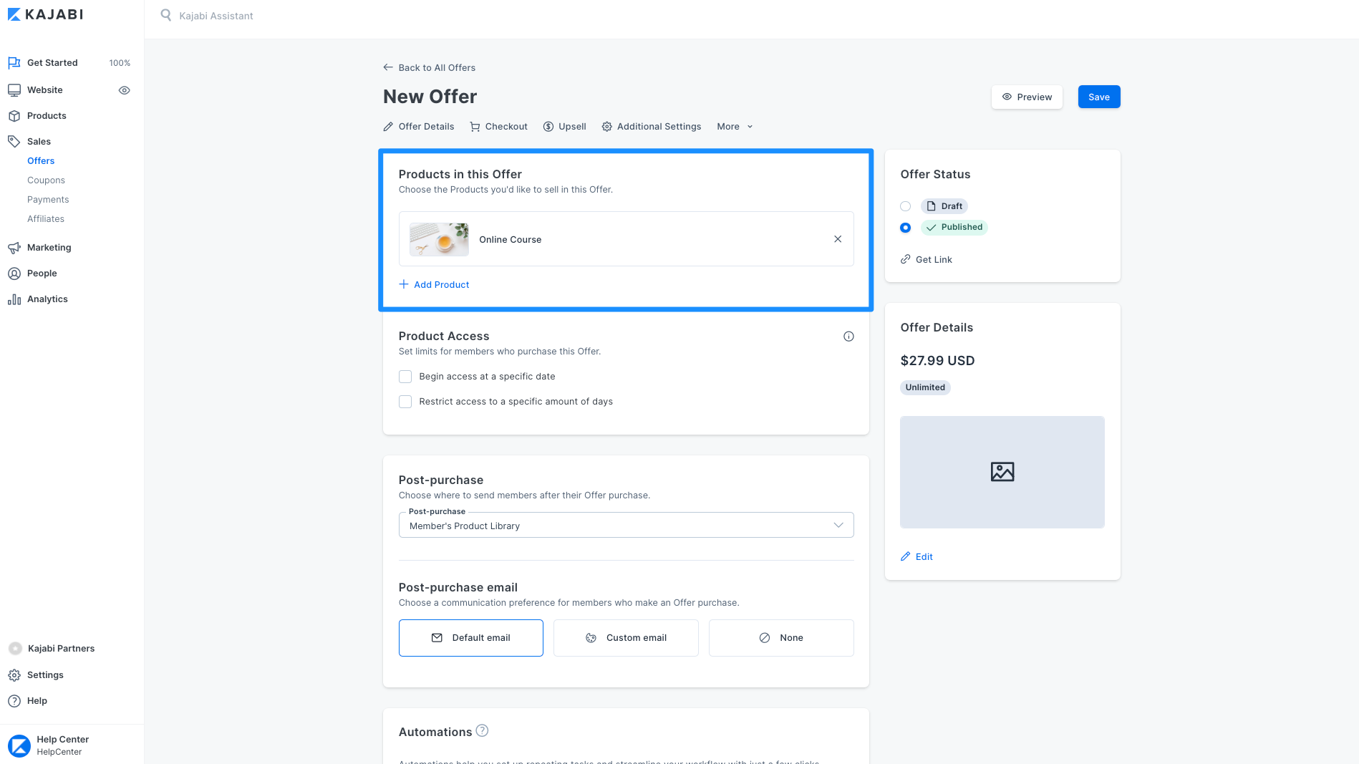Image resolution: width=1359 pixels, height=764 pixels.
Task: Click the Settings gear icon in sidebar
Action: click(x=14, y=675)
